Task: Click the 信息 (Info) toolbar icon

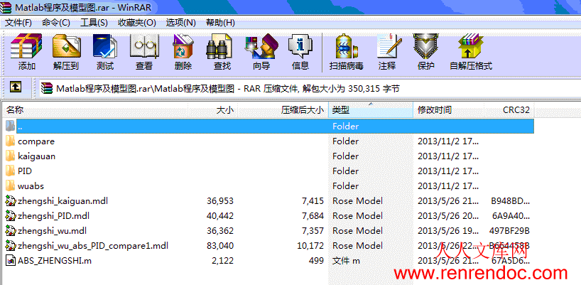Action: [300, 46]
